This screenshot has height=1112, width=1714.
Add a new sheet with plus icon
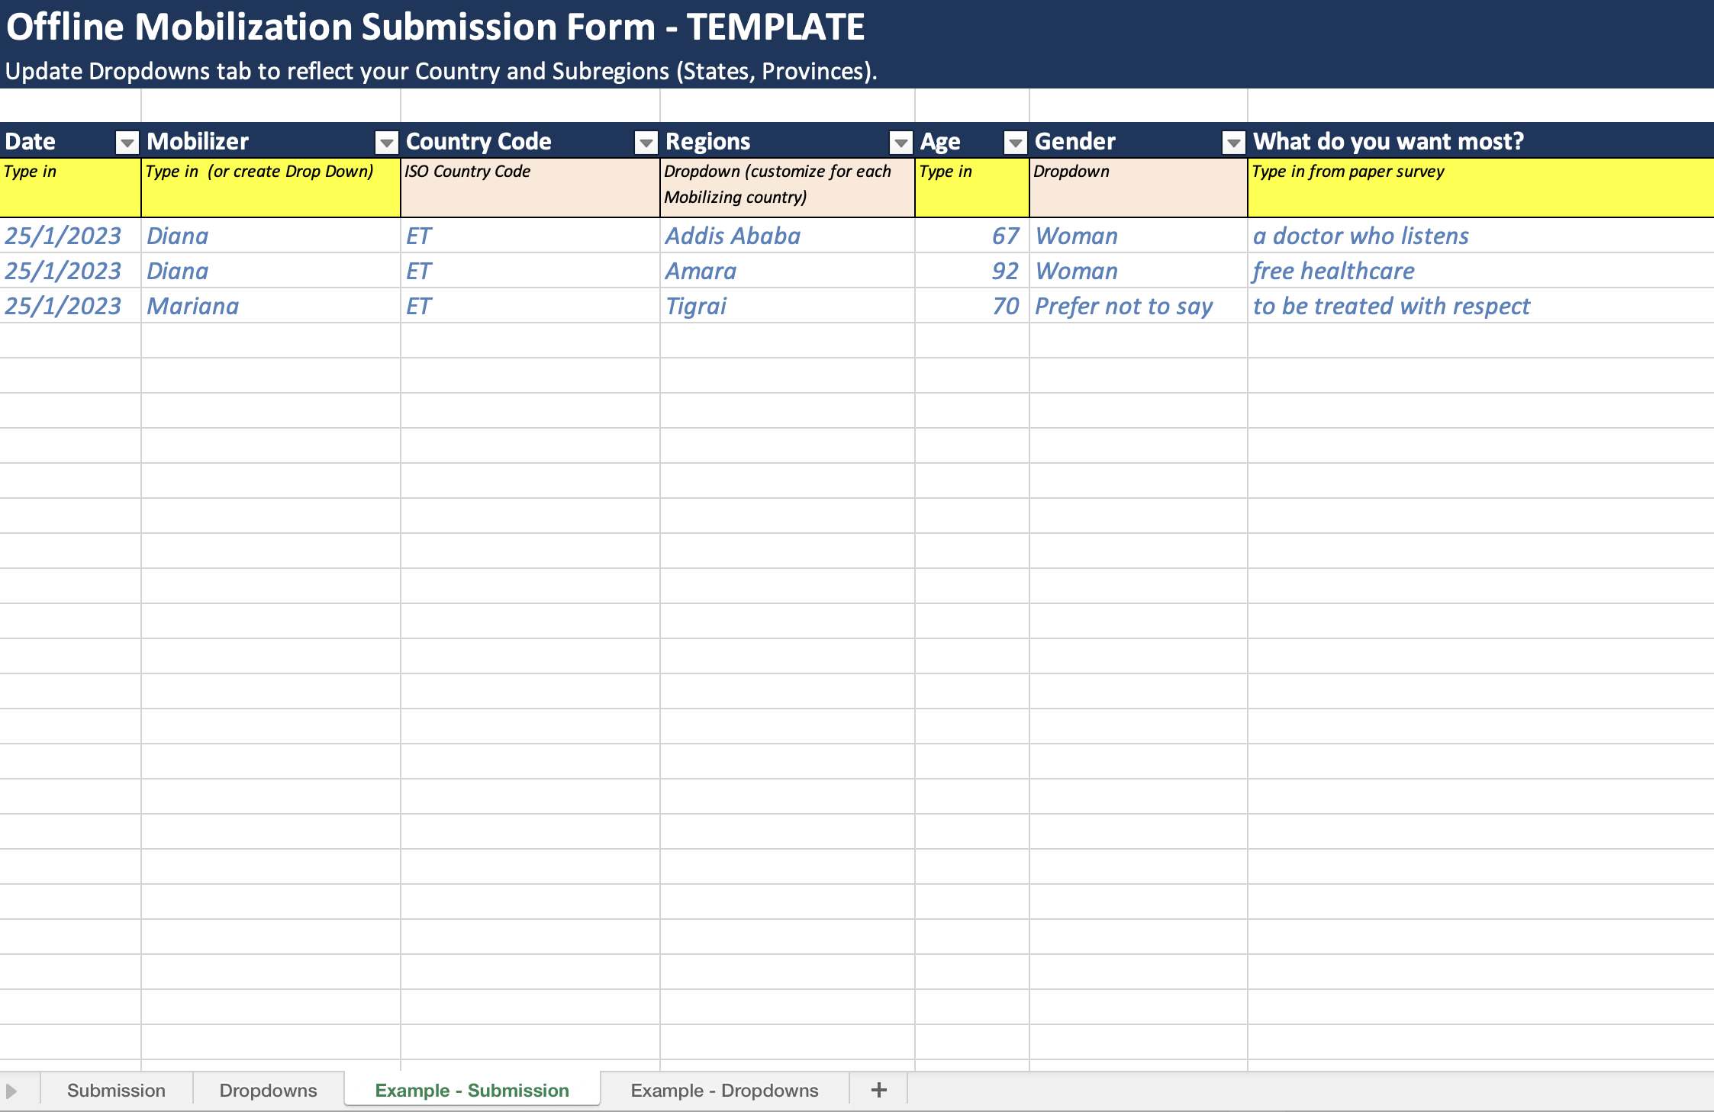point(878,1090)
